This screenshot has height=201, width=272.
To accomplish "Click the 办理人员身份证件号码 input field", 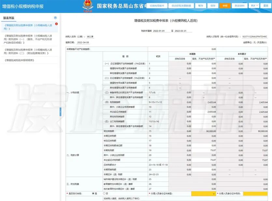I will (x=255, y=193).
